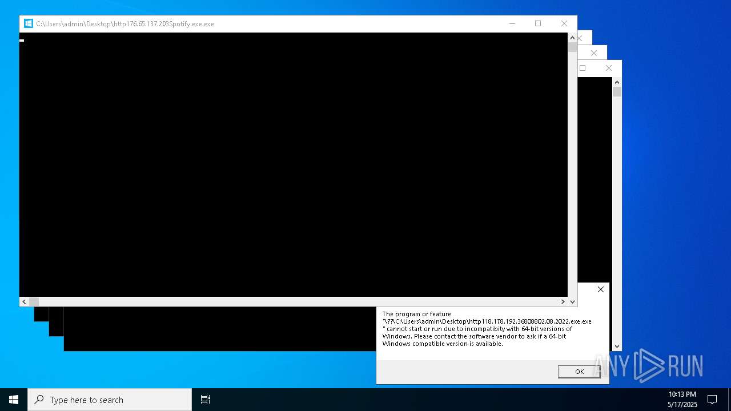Click OK in the incompatibility error dialog

(579, 372)
